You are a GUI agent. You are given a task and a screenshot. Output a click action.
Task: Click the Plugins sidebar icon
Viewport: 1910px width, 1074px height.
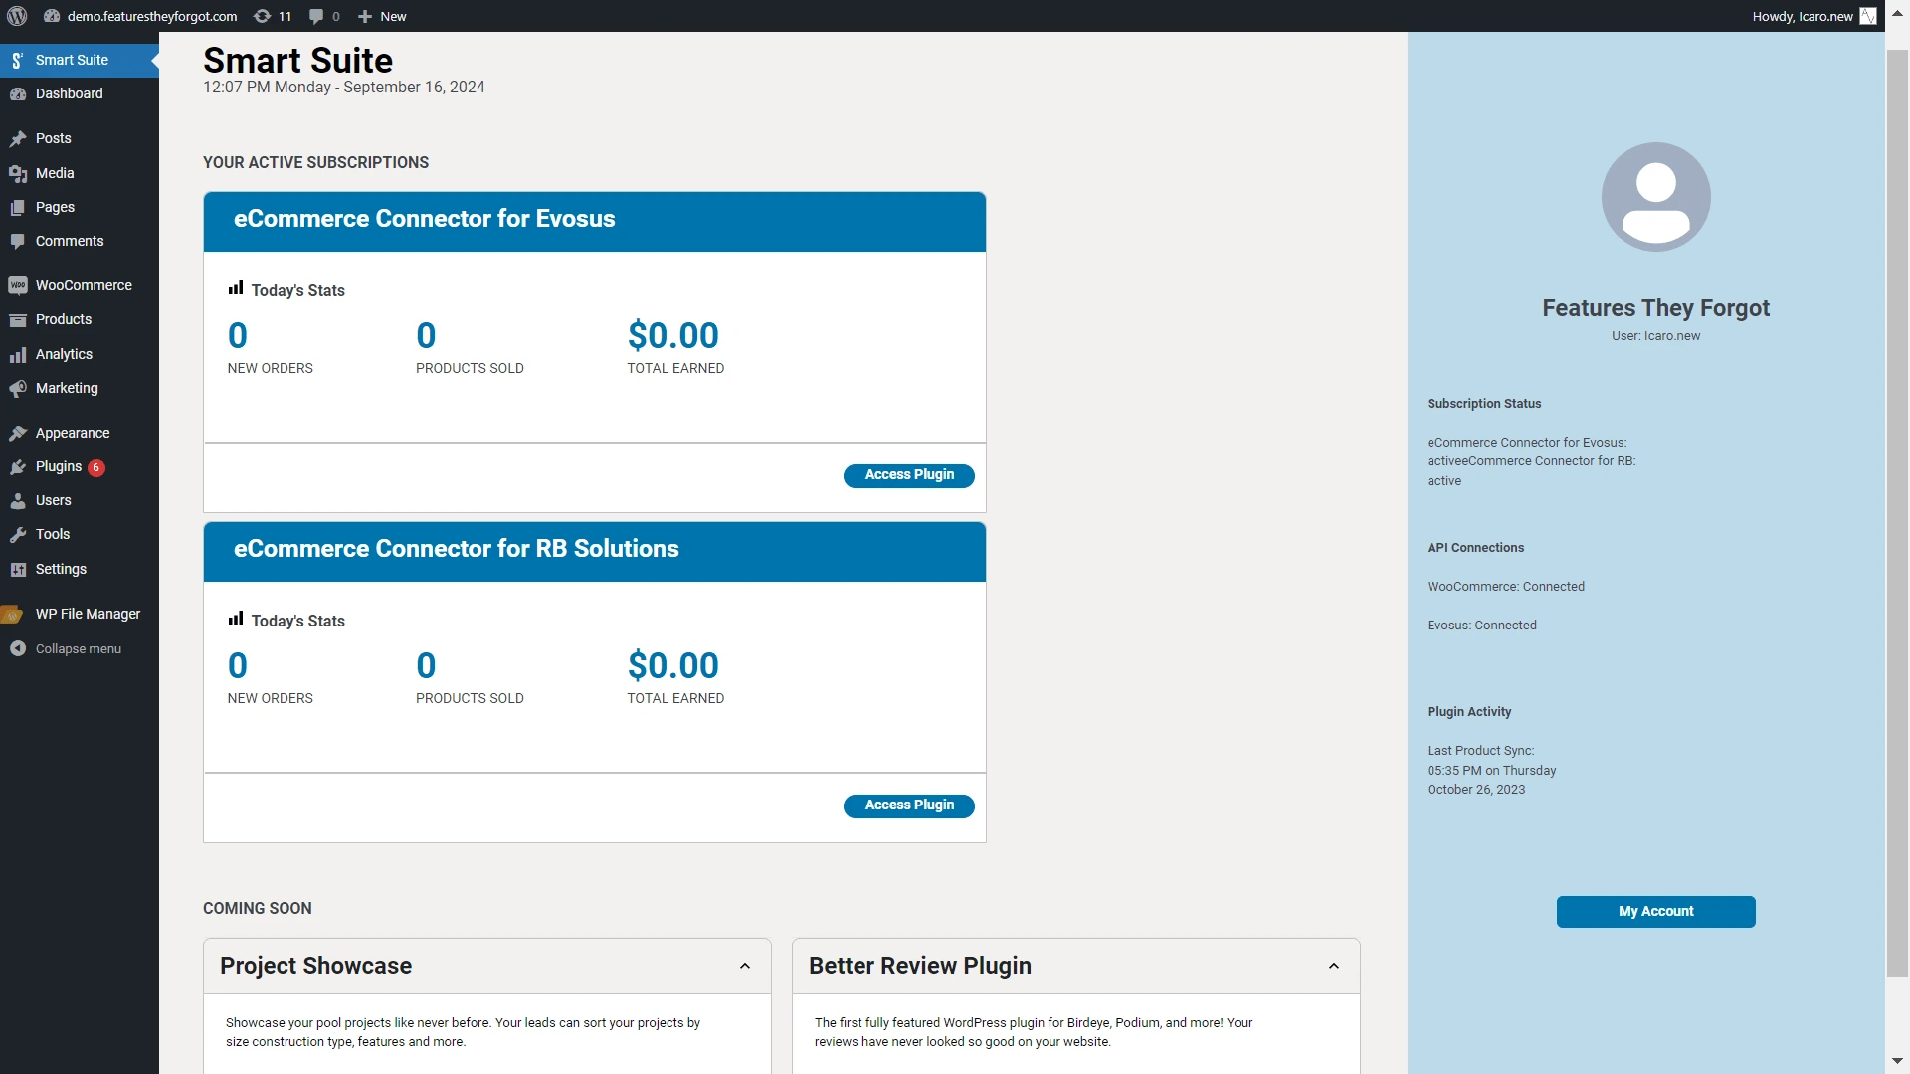[x=18, y=466]
